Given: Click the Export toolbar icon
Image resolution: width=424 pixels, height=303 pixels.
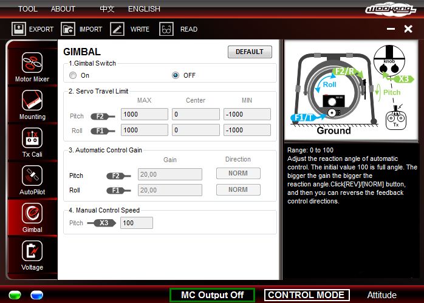Looking at the screenshot, I should 19,29.
